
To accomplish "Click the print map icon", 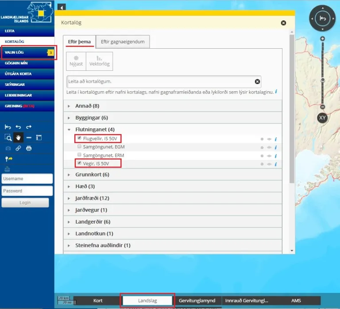I will point(29,148).
